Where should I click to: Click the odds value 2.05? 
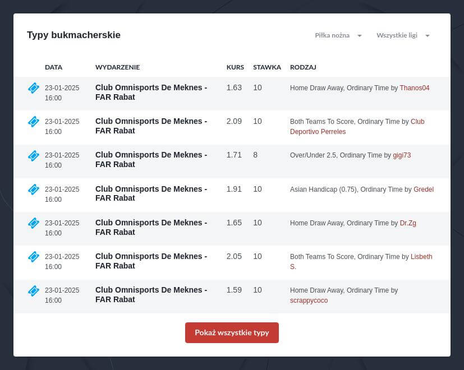point(234,256)
